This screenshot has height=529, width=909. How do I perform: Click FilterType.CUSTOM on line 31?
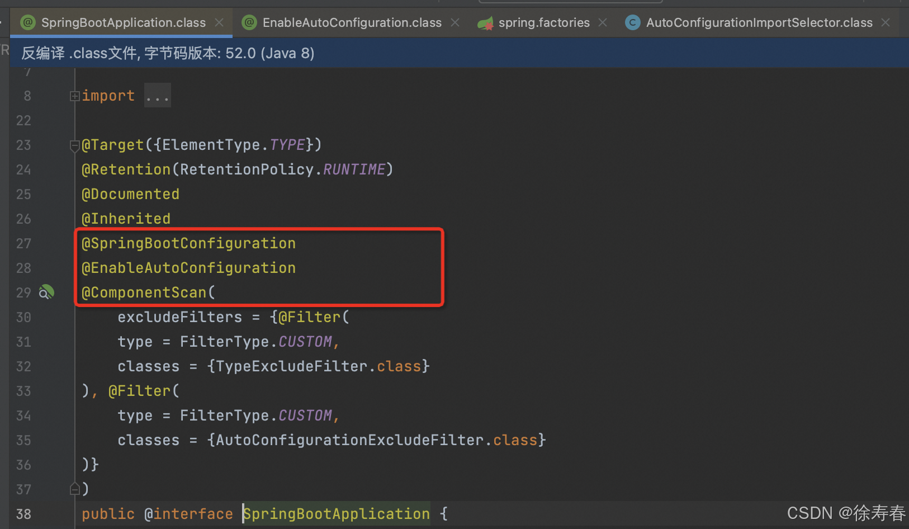point(255,342)
